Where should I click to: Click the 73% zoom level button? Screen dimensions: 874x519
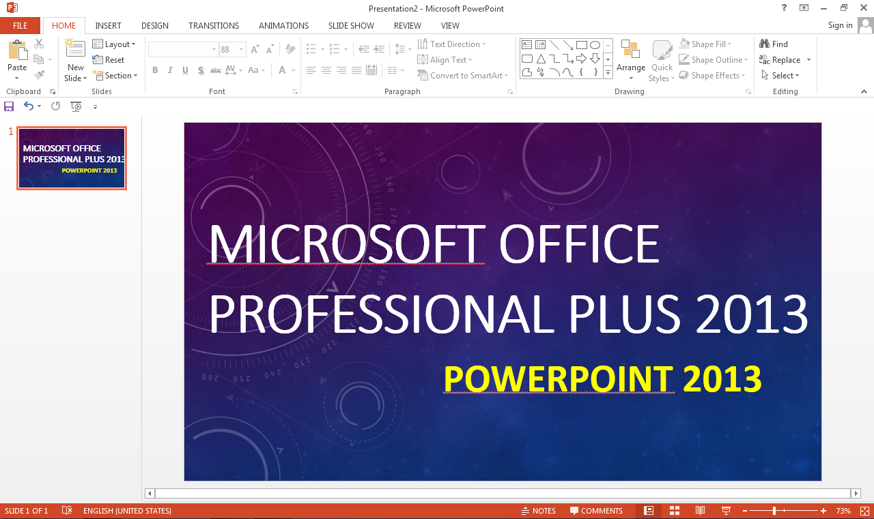tap(843, 511)
